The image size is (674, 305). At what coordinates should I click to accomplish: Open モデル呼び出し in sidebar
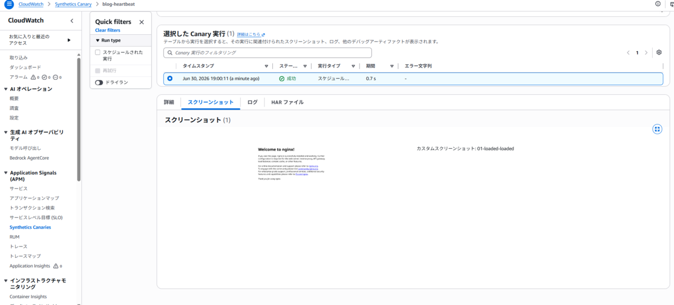pyautogui.click(x=25, y=148)
